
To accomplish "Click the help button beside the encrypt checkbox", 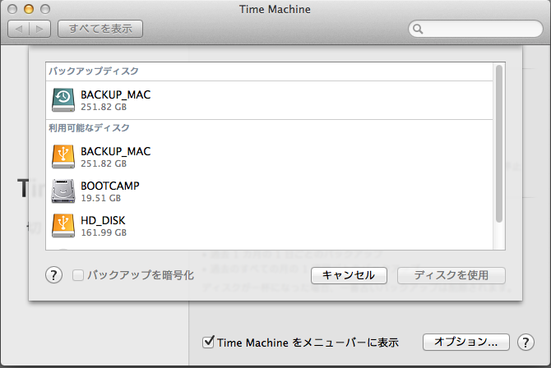I will (53, 275).
